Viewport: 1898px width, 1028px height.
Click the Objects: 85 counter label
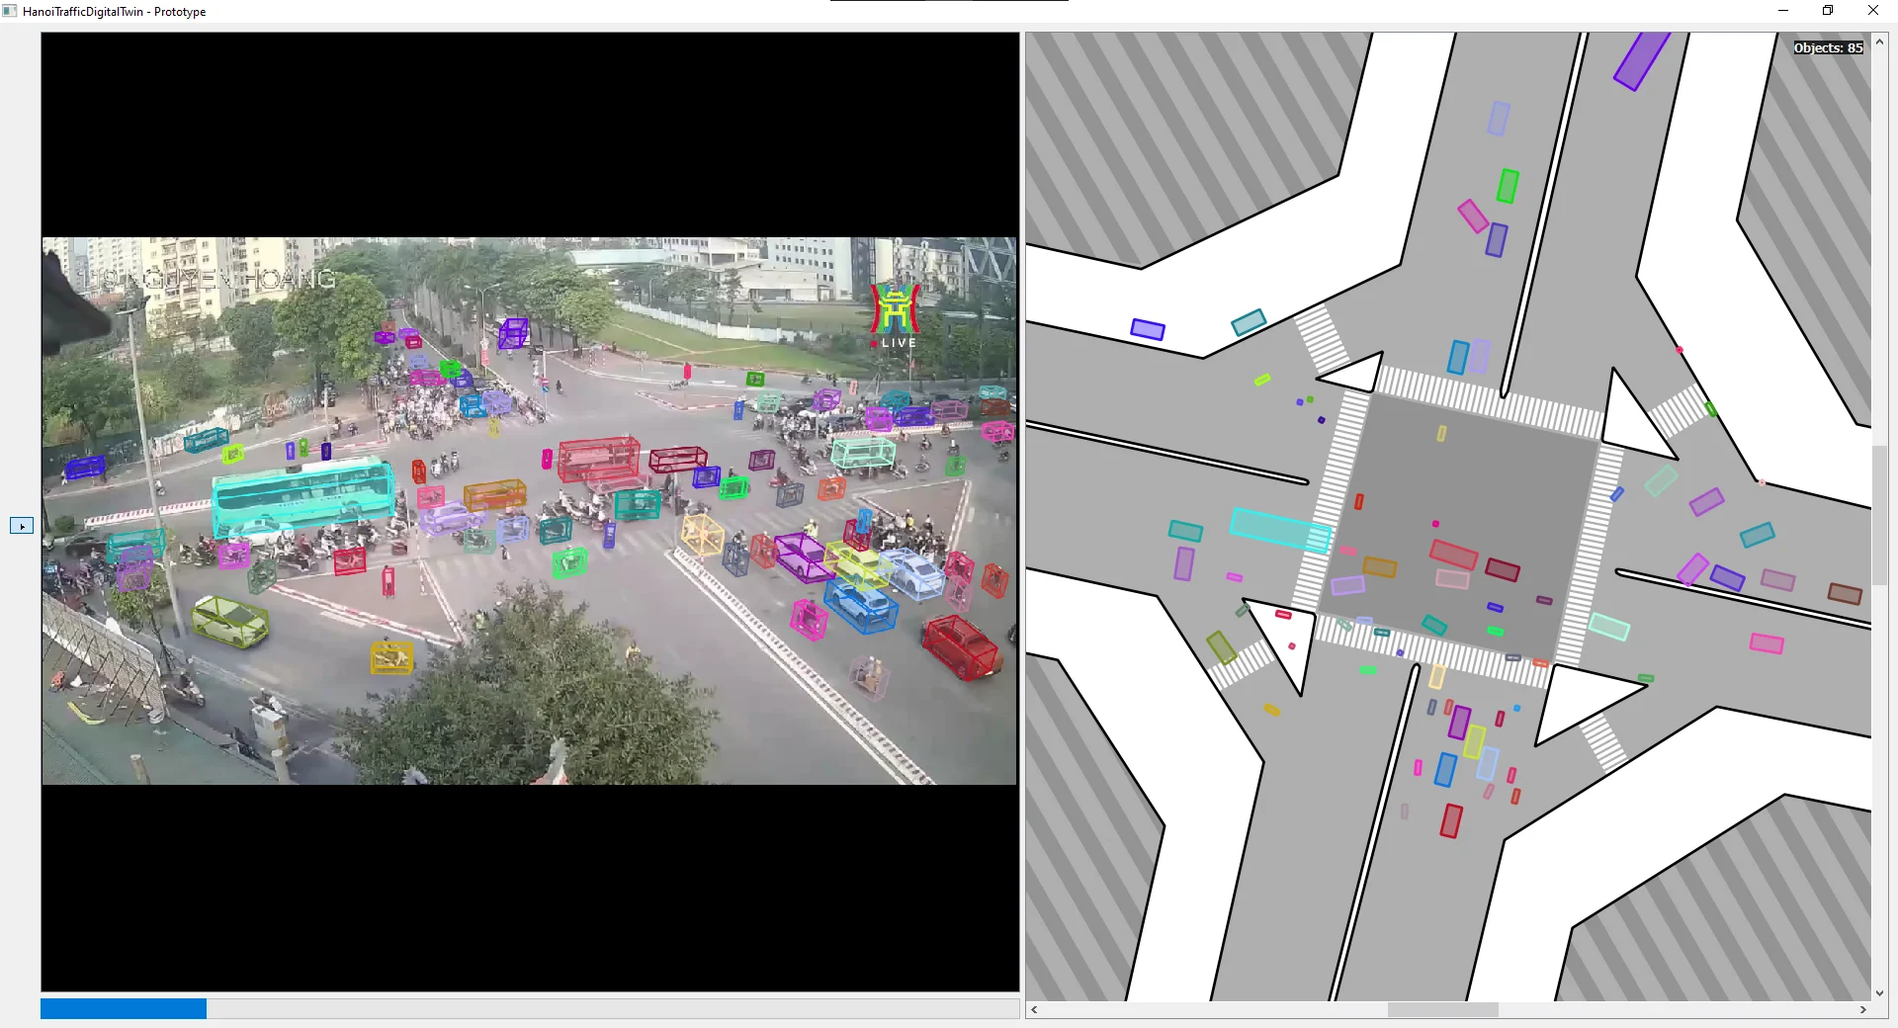click(1828, 47)
